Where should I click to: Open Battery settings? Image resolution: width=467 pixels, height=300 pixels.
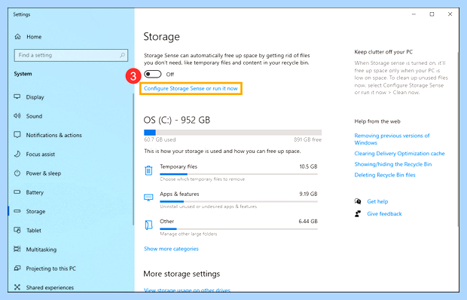[35, 192]
